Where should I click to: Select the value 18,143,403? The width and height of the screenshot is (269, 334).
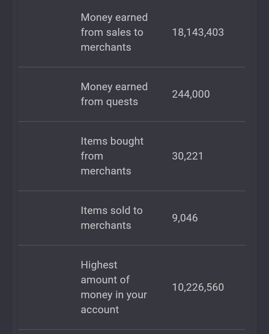coord(198,32)
